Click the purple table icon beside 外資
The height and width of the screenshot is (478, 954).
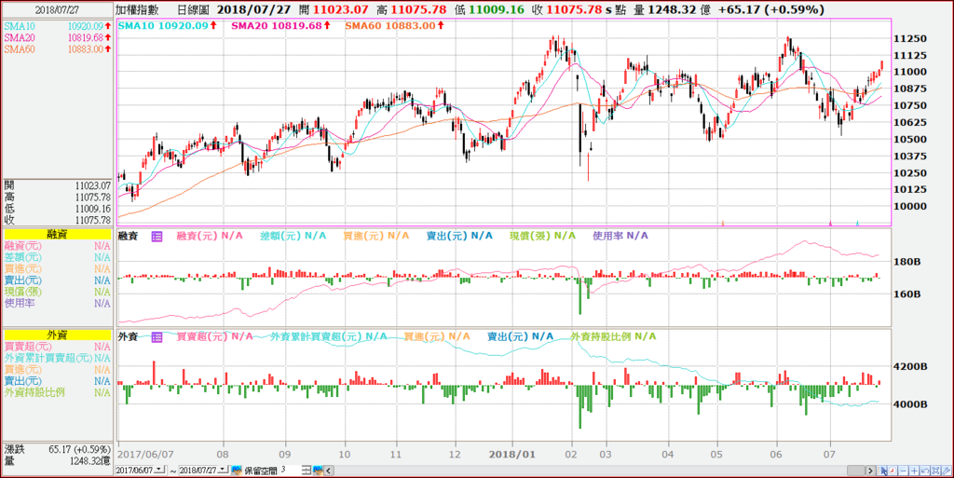(x=157, y=336)
